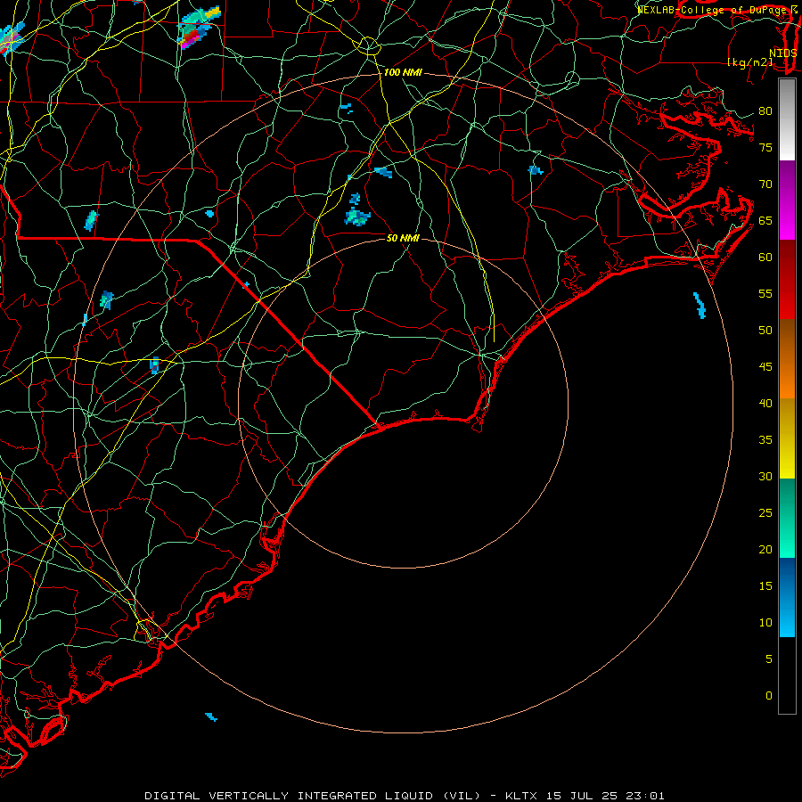This screenshot has height=802, width=802.
Task: Click the "NIDS" label above the color scale
Action: (782, 53)
